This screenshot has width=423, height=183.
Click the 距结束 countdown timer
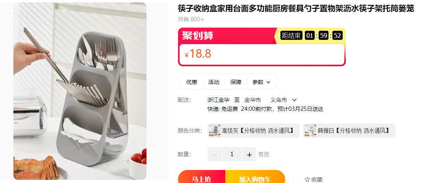tap(312, 35)
